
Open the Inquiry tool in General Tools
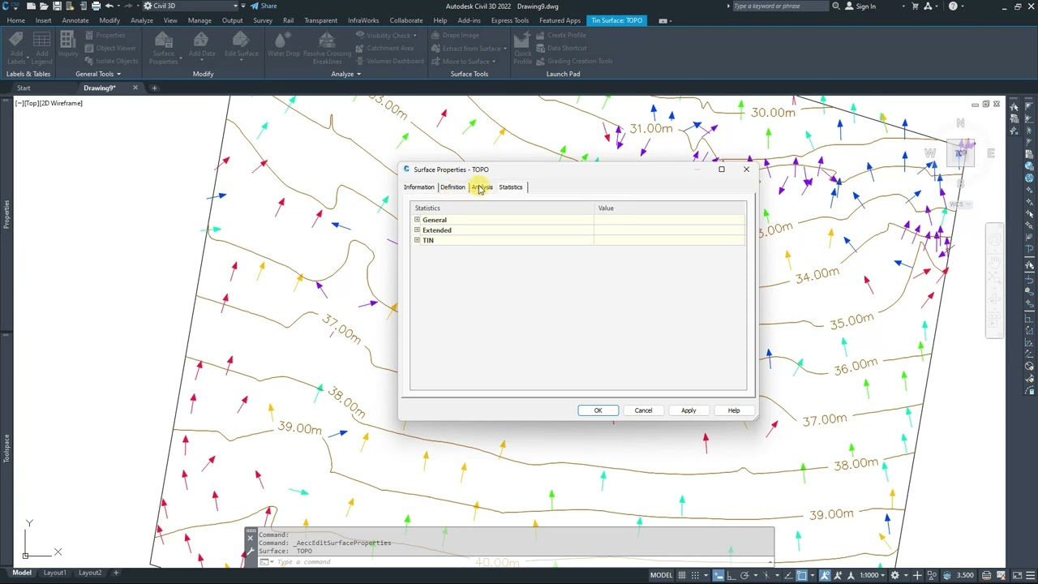pos(68,45)
